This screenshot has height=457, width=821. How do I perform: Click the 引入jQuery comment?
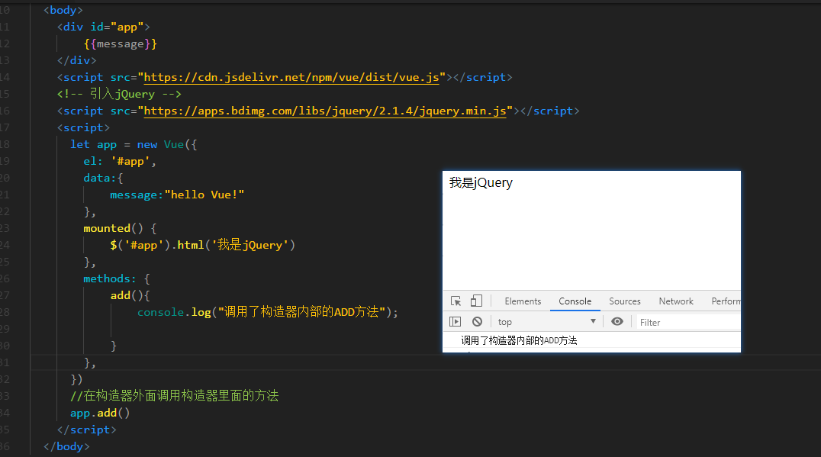pos(119,95)
